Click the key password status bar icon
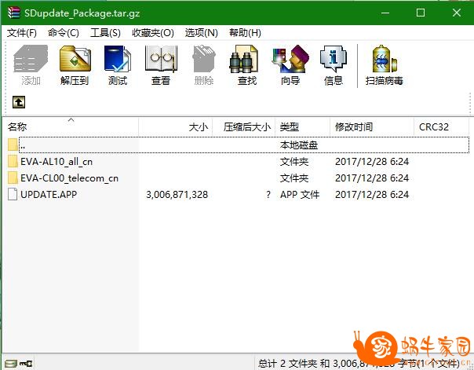The image size is (474, 370). coord(26,363)
